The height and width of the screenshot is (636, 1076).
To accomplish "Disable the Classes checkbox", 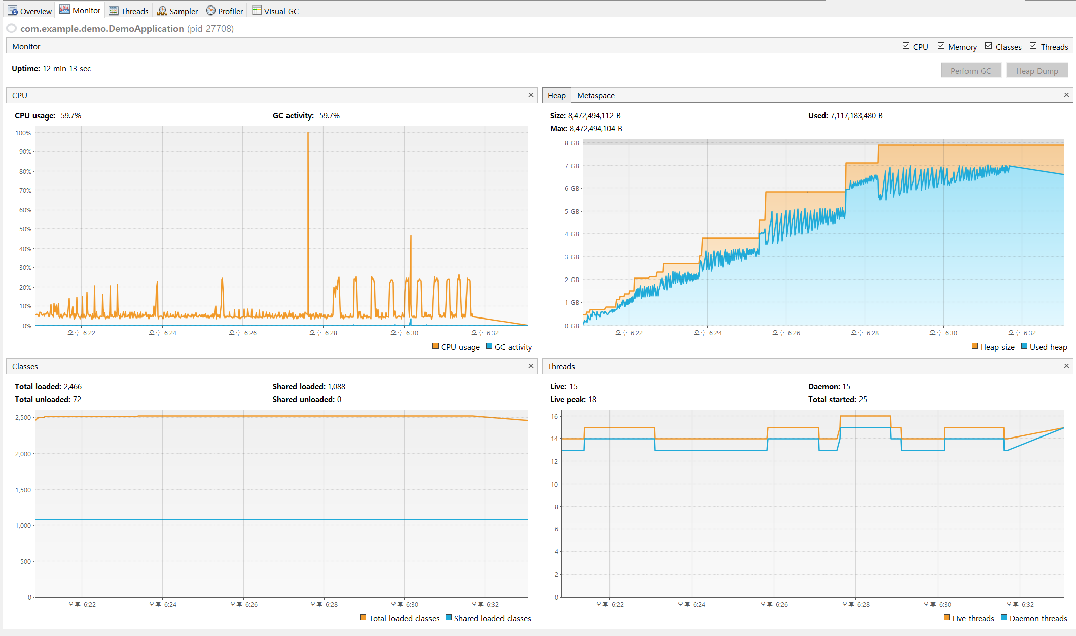I will tap(988, 46).
